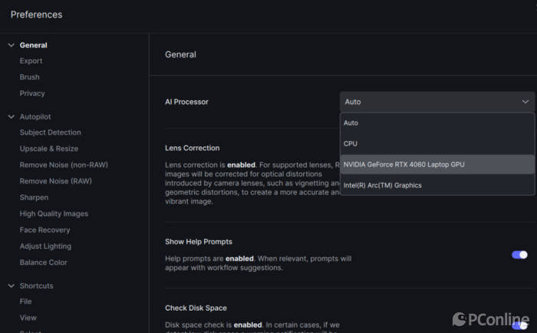Open Export preferences
This screenshot has width=537, height=333.
coord(31,61)
